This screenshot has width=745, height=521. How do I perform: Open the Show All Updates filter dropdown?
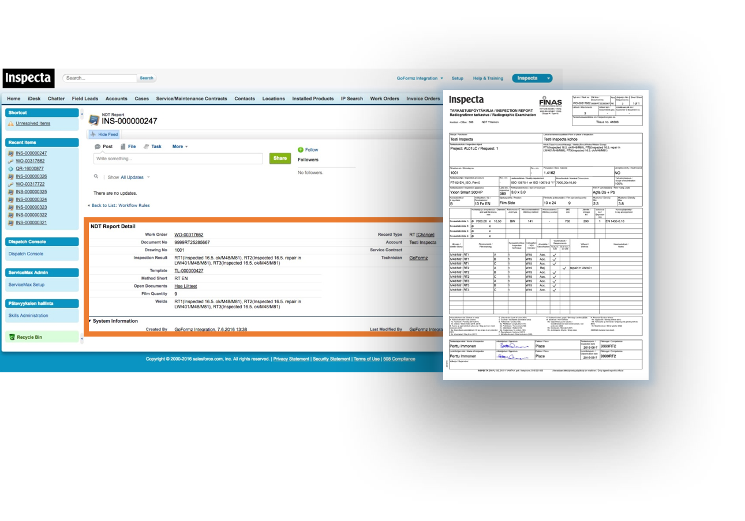(135, 177)
